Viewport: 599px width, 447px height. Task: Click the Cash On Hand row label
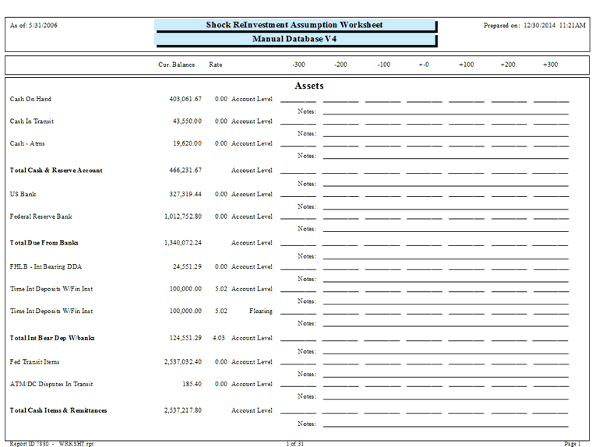click(x=31, y=99)
